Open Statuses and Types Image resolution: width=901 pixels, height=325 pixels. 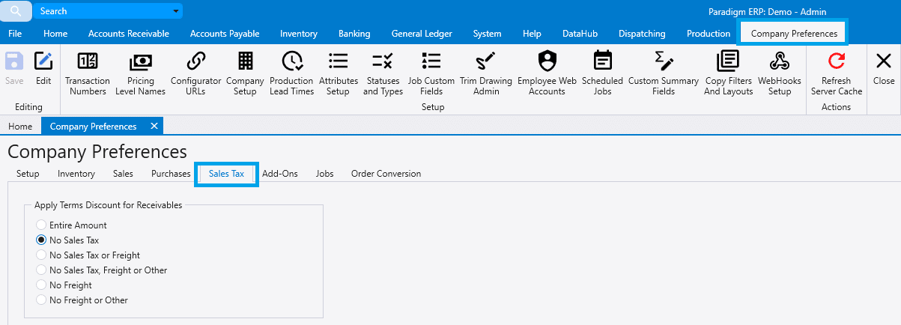tap(383, 73)
